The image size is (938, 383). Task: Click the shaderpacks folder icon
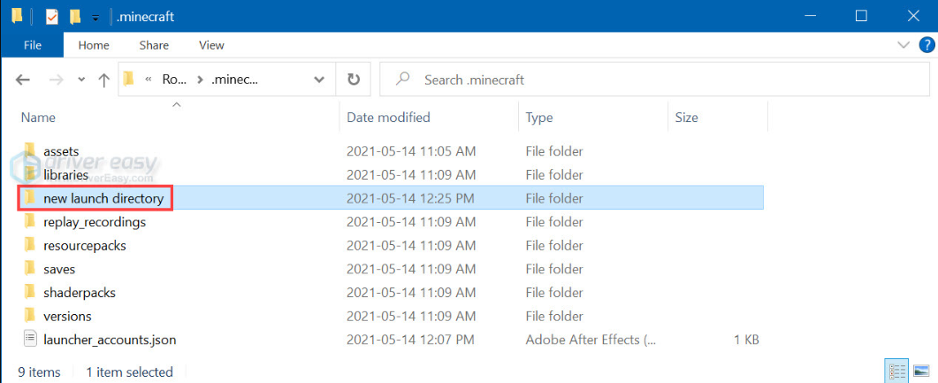pyautogui.click(x=30, y=291)
